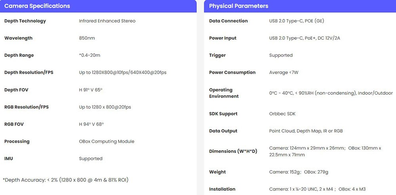Click the Depth Range value *0.4-20m
This screenshot has height=195, width=396.
click(x=89, y=55)
